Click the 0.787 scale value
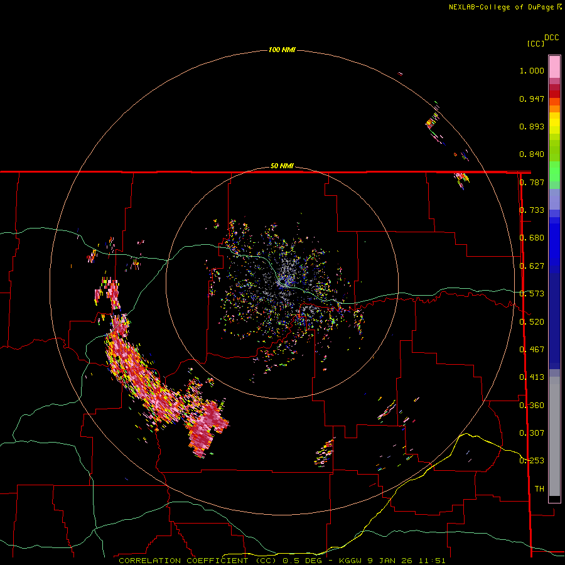The height and width of the screenshot is (565, 565). 532,182
